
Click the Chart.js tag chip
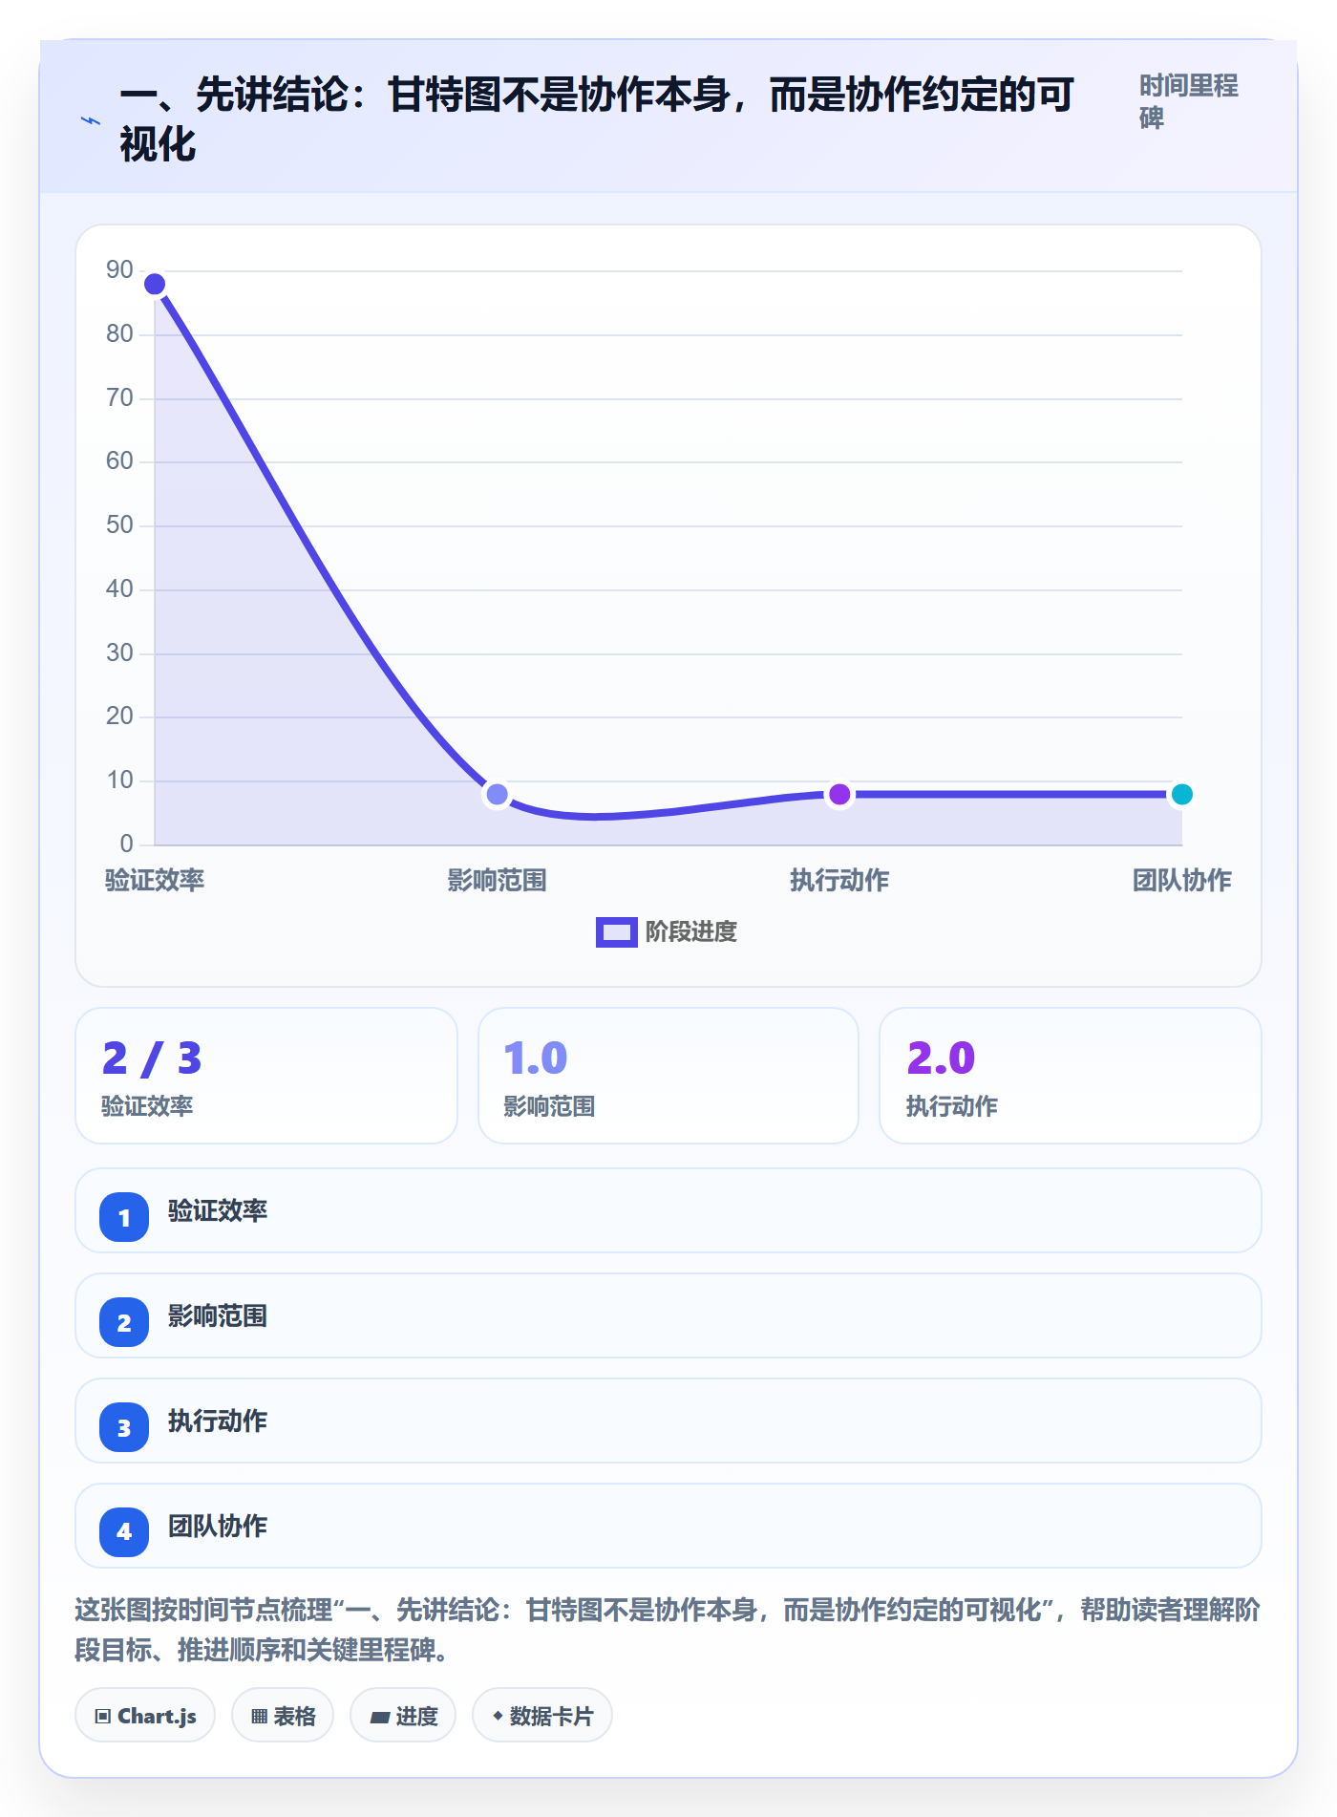[145, 1716]
